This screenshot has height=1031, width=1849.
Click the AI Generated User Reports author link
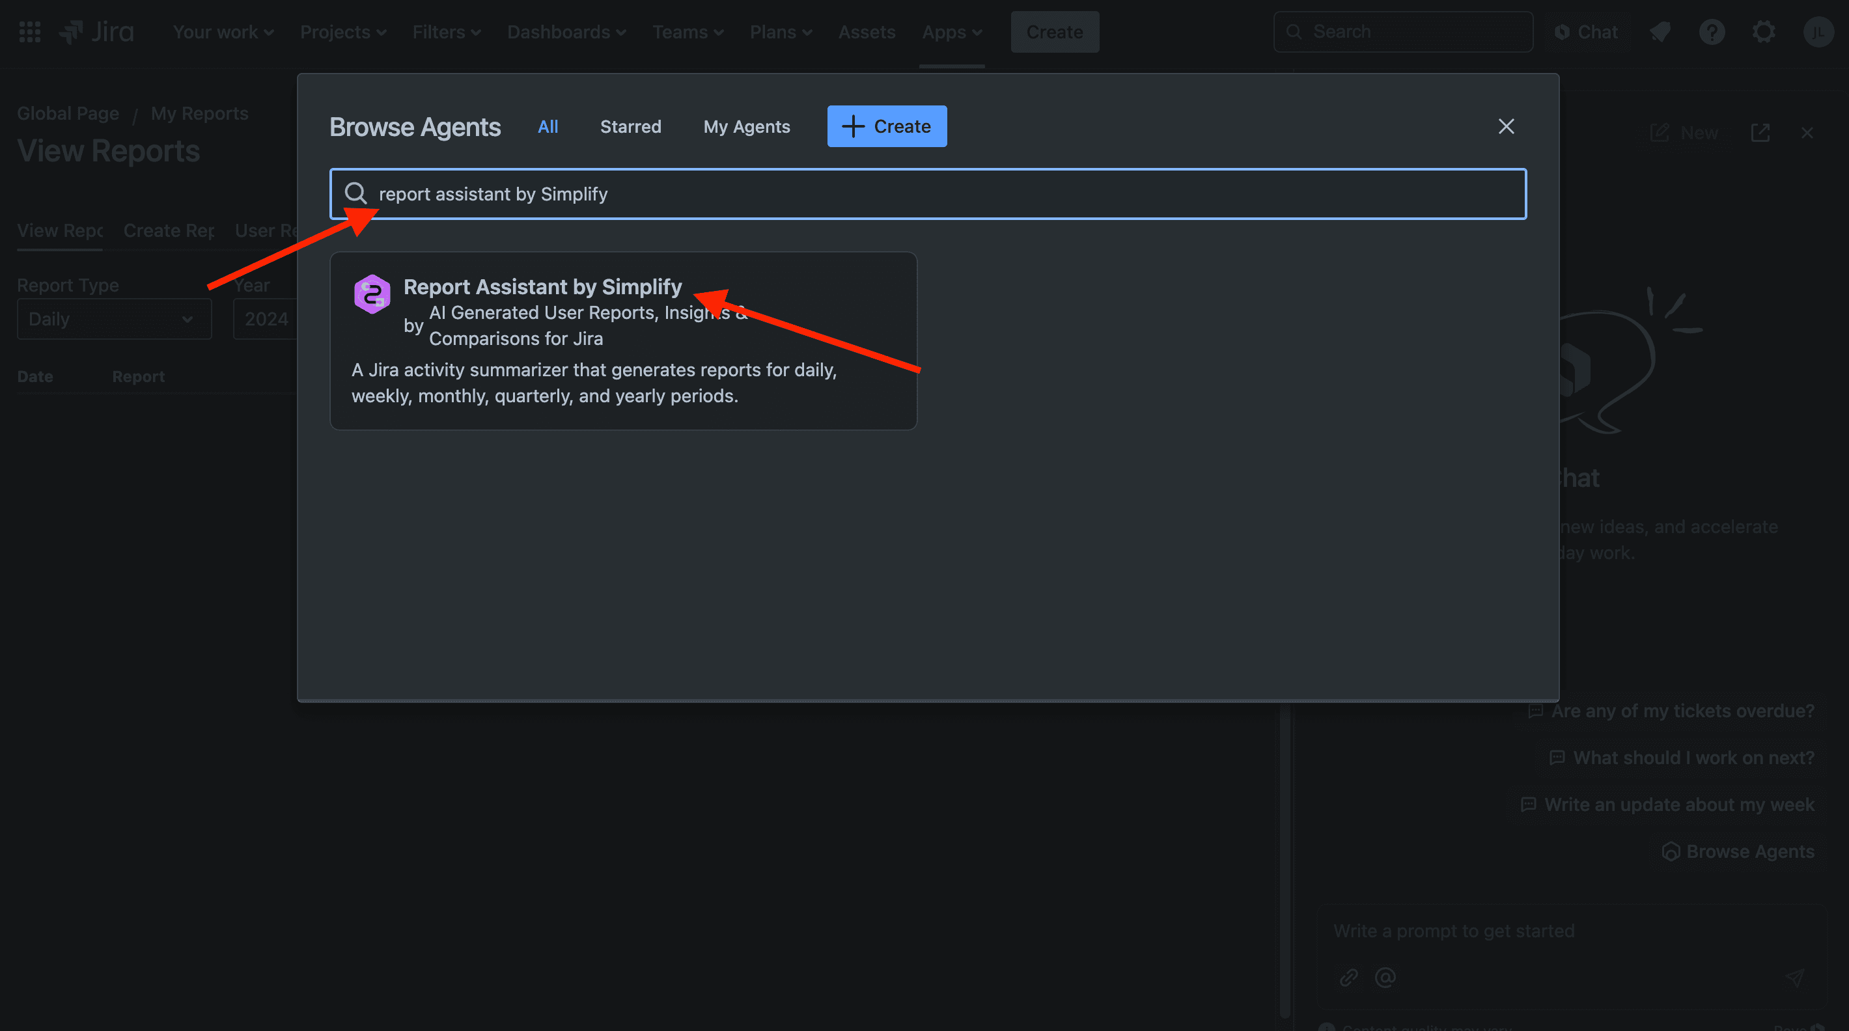coord(589,325)
